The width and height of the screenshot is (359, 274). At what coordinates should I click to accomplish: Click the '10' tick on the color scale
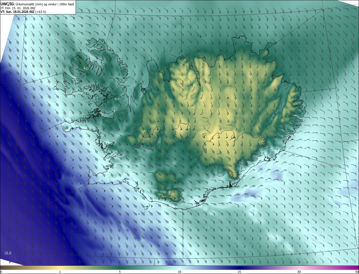179,272
